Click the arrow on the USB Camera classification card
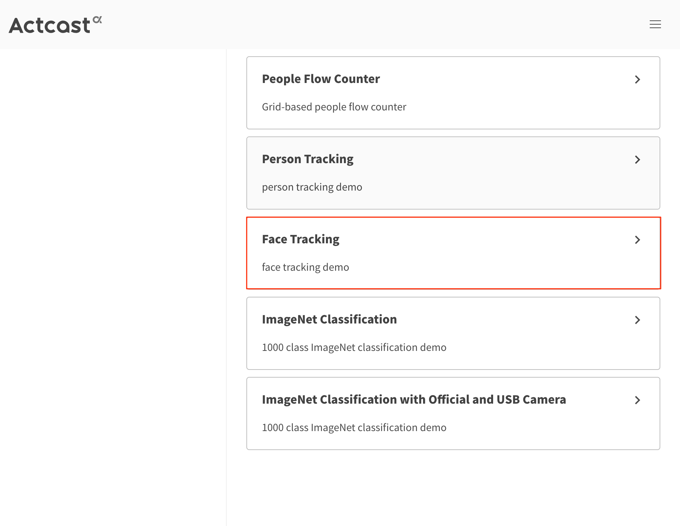 point(637,400)
